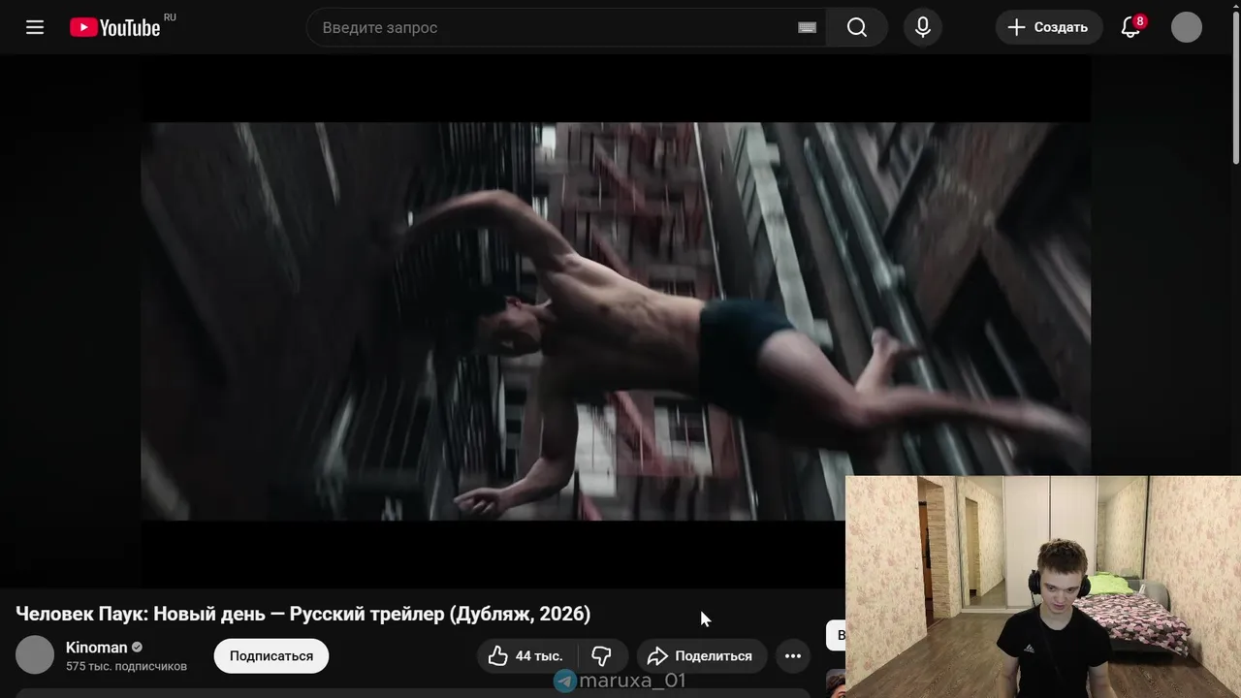Image resolution: width=1241 pixels, height=698 pixels.
Task: Click Подписаться subscribe button
Action: pyautogui.click(x=271, y=656)
